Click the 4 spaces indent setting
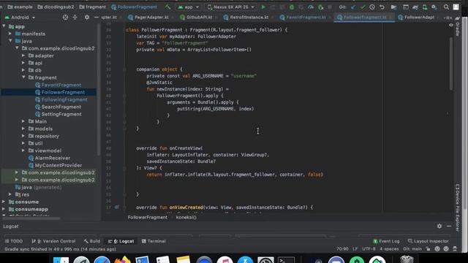The width and height of the screenshot is (468, 263). 389,248
